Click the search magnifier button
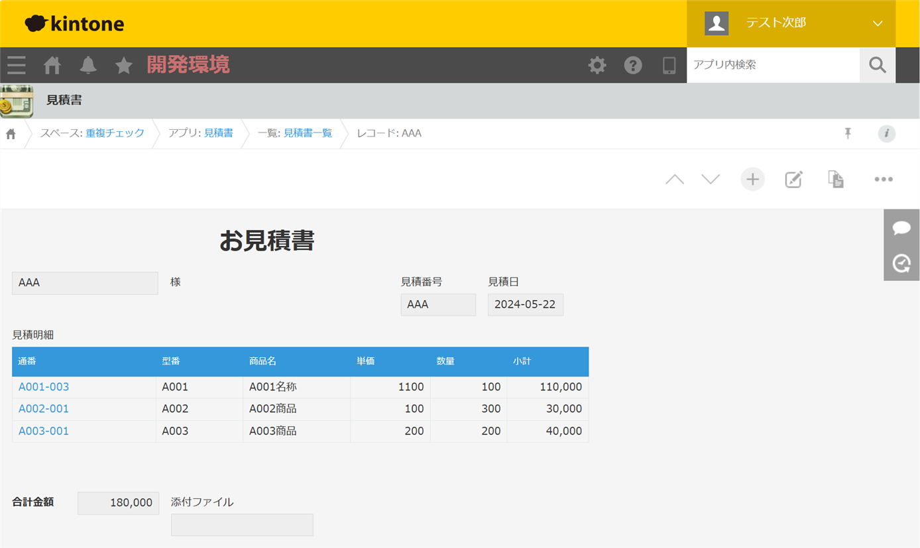Image resolution: width=920 pixels, height=548 pixels. 878,65
